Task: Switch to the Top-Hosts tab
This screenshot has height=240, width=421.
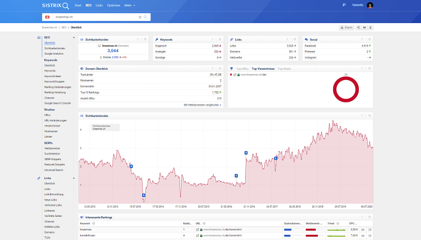Action: pyautogui.click(x=284, y=68)
